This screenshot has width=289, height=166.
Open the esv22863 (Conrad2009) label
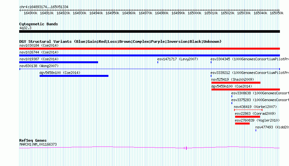coord(255,113)
